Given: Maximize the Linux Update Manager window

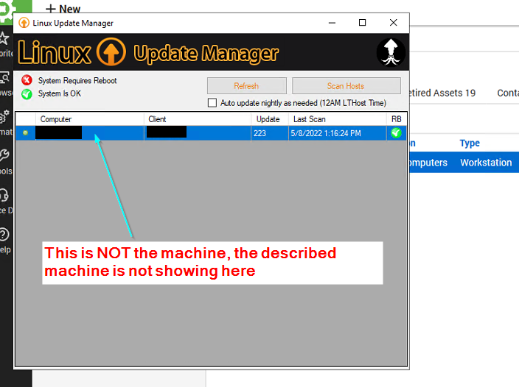Looking at the screenshot, I should 363,23.
